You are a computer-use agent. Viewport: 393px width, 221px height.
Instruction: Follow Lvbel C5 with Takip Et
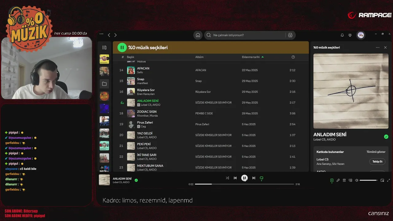[377, 161]
